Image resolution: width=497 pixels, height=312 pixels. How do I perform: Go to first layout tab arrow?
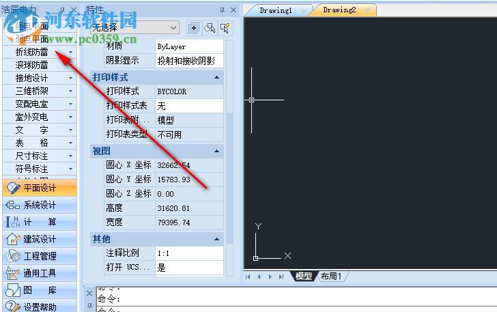pos(248,276)
